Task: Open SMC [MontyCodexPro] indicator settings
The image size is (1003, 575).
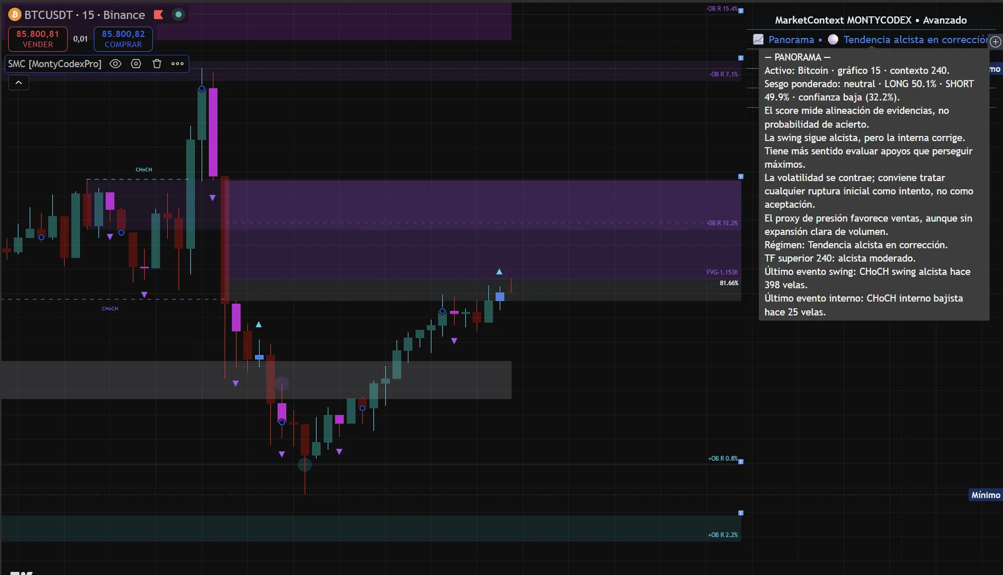Action: 136,64
